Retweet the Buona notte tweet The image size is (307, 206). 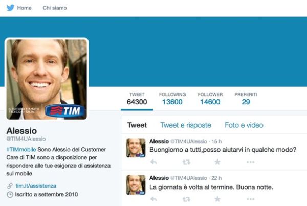tap(186, 199)
